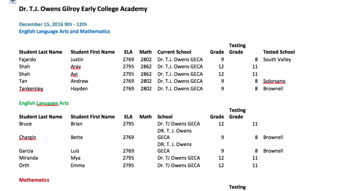Click the last name Bruce
Viewport: 345px width, 191px height.
pyautogui.click(x=25, y=124)
